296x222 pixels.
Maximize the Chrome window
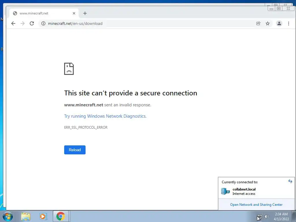pyautogui.click(x=279, y=8)
